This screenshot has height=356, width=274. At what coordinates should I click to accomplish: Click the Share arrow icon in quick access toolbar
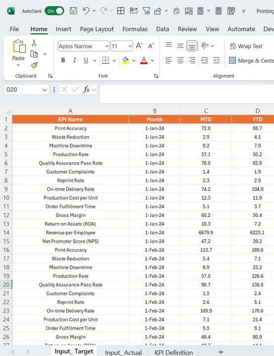click(x=158, y=11)
